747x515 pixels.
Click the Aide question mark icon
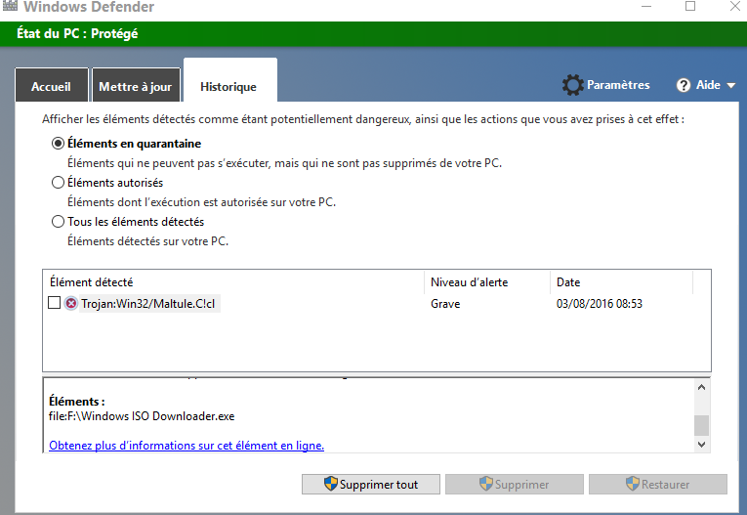[x=684, y=85]
